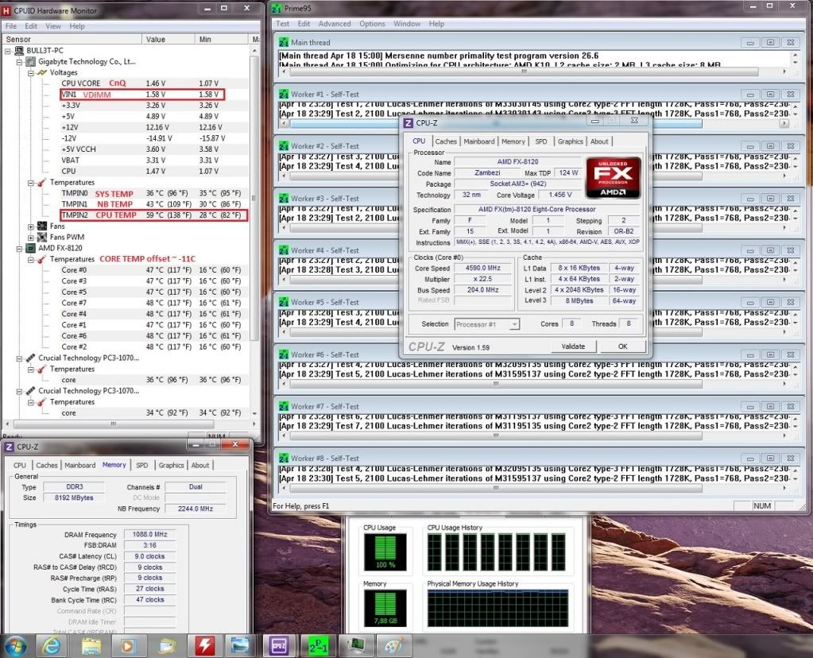Click Worker #4 Self-Test window icon
Image resolution: width=813 pixels, height=658 pixels.
pos(284,250)
